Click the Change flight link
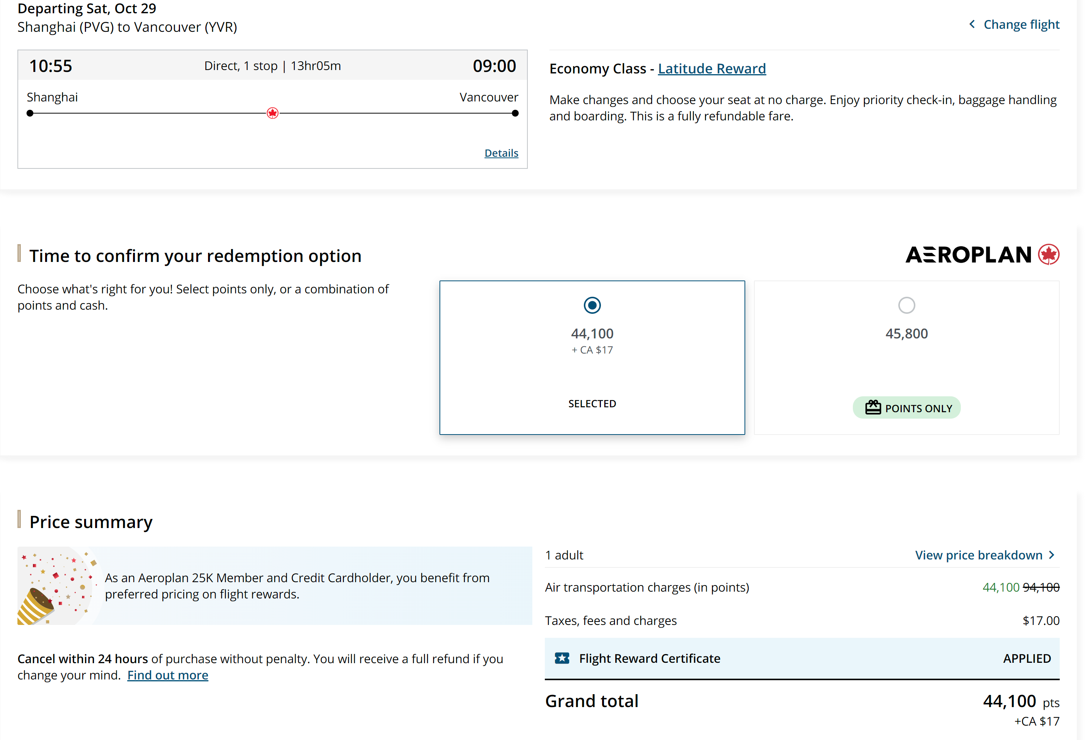The width and height of the screenshot is (1087, 740). pos(1021,24)
